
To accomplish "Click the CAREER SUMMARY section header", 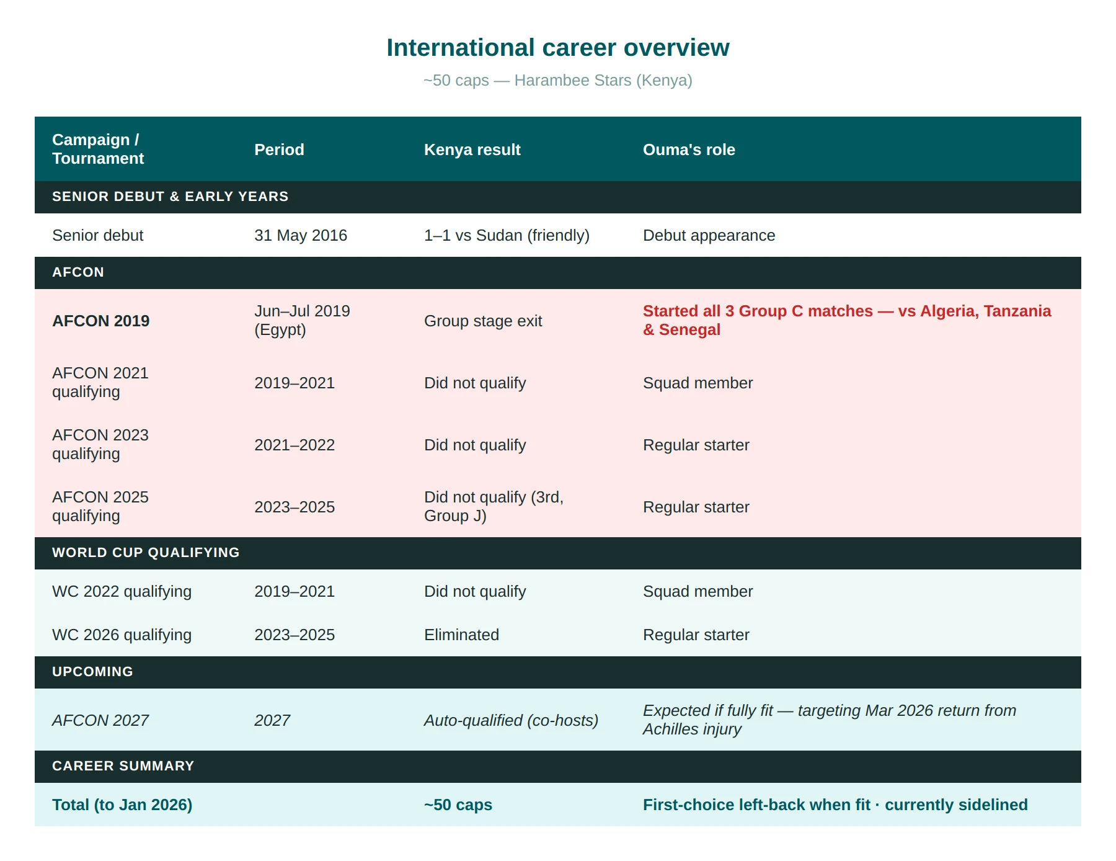I will 558,766.
